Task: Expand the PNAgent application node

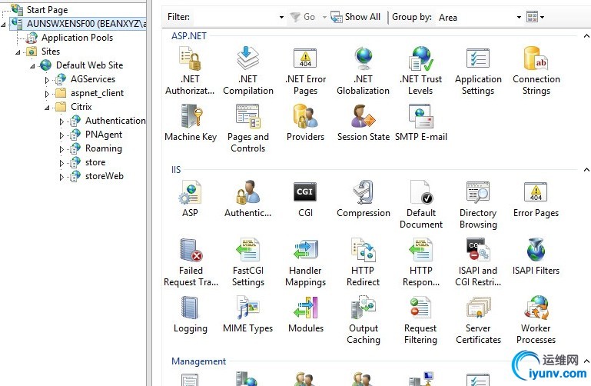Action: 61,135
